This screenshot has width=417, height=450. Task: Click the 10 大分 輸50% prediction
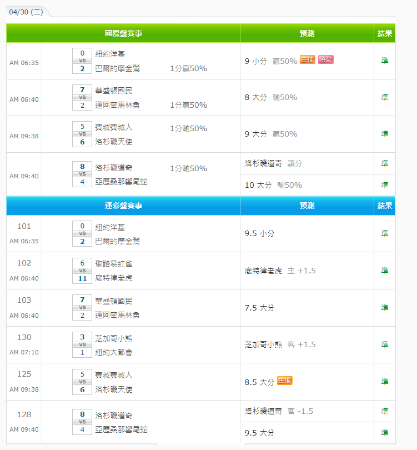[x=273, y=185]
